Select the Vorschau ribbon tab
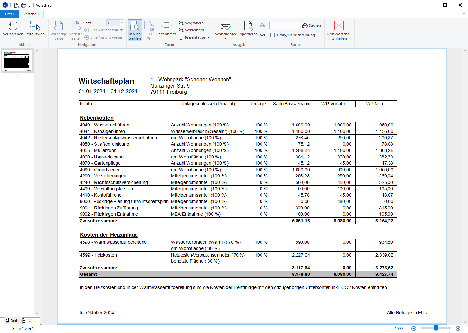 tap(31, 14)
